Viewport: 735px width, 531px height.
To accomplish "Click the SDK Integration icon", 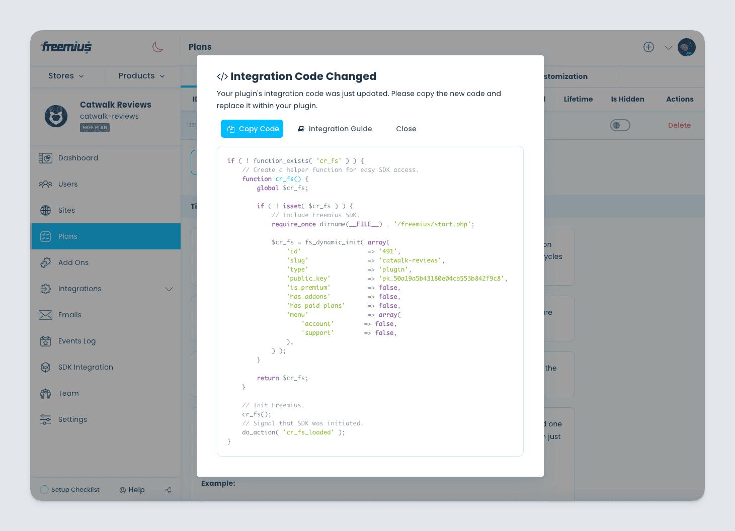I will pos(45,367).
